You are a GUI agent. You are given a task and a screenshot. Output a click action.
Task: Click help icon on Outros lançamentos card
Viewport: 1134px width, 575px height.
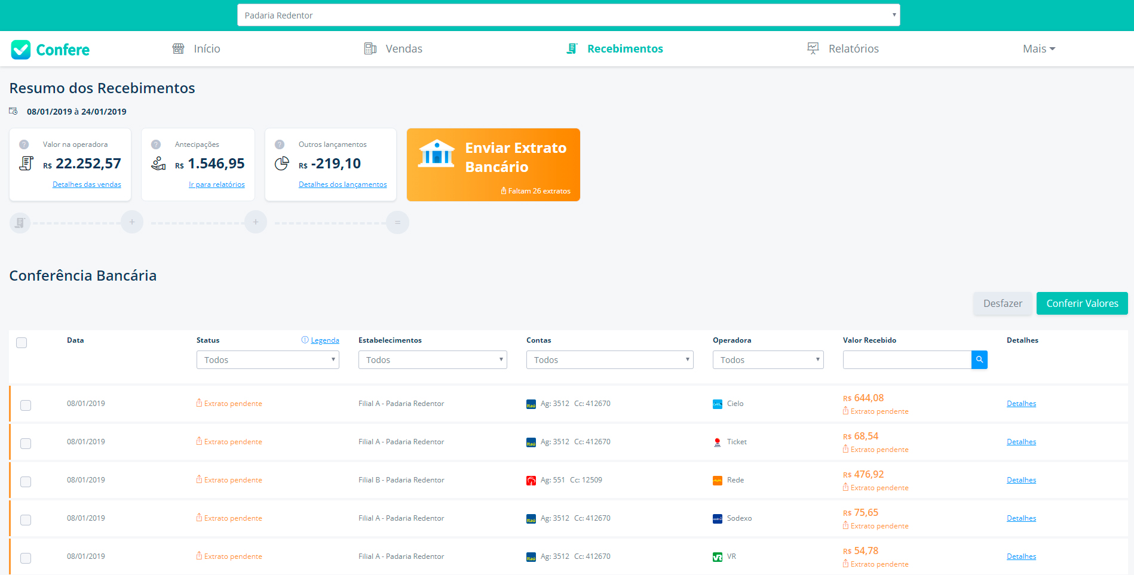pyautogui.click(x=280, y=144)
